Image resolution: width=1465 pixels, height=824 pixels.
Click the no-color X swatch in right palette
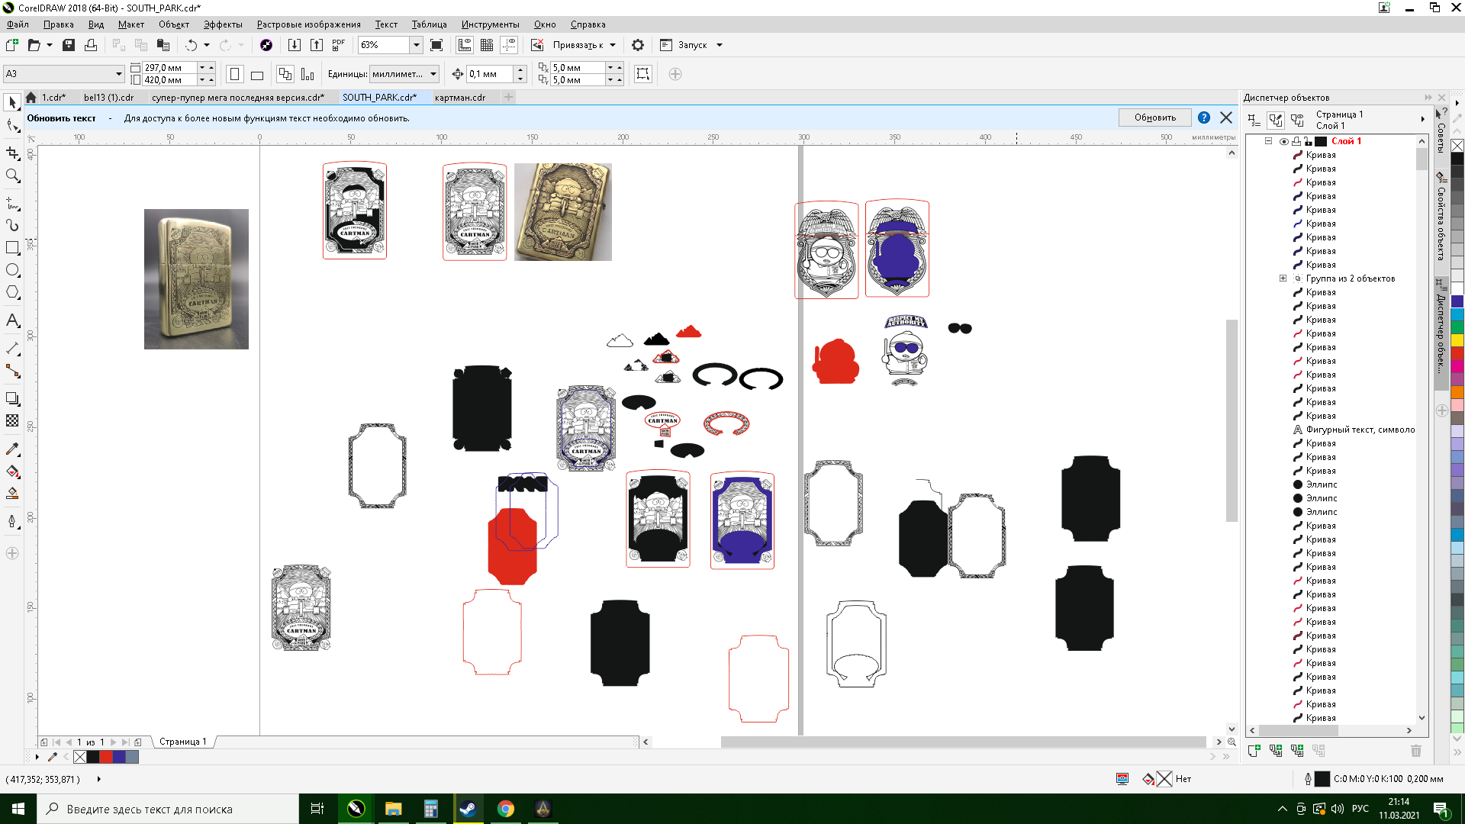pyautogui.click(x=1457, y=146)
